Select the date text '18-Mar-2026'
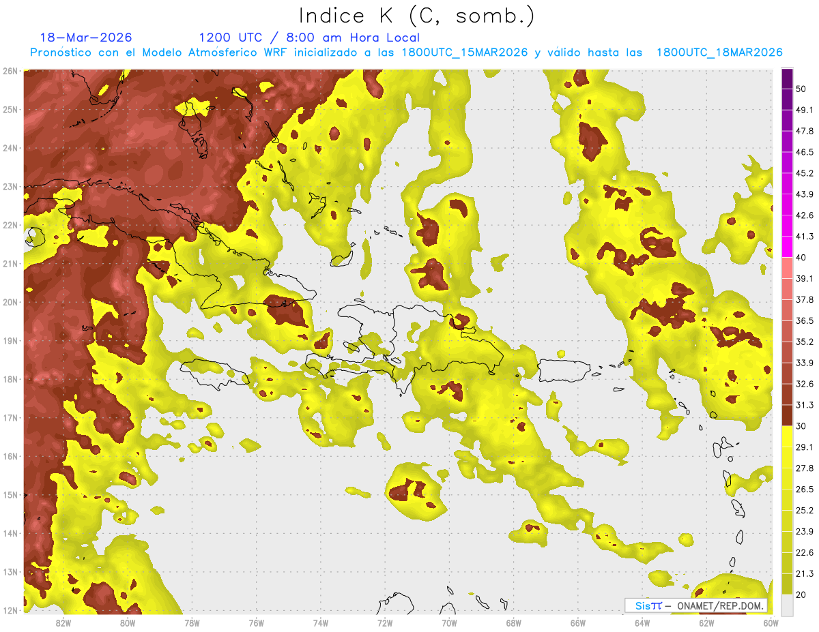Image resolution: width=819 pixels, height=632 pixels. (86, 37)
